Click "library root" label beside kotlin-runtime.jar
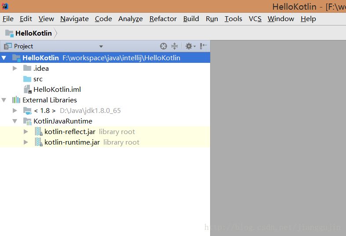 pyautogui.click(x=121, y=142)
